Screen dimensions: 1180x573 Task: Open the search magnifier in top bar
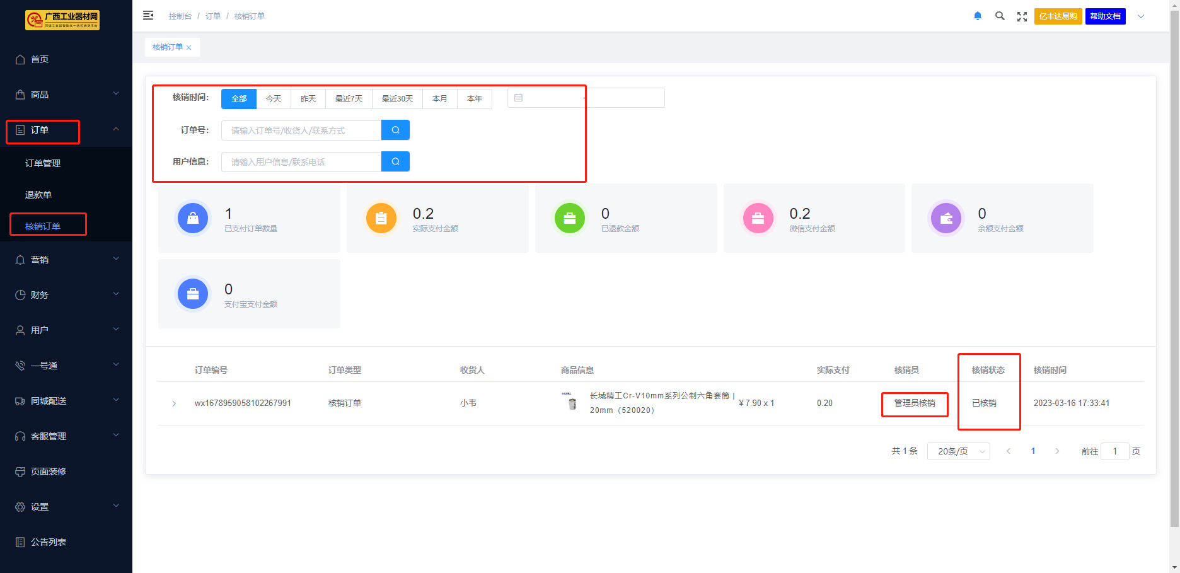click(x=1000, y=16)
